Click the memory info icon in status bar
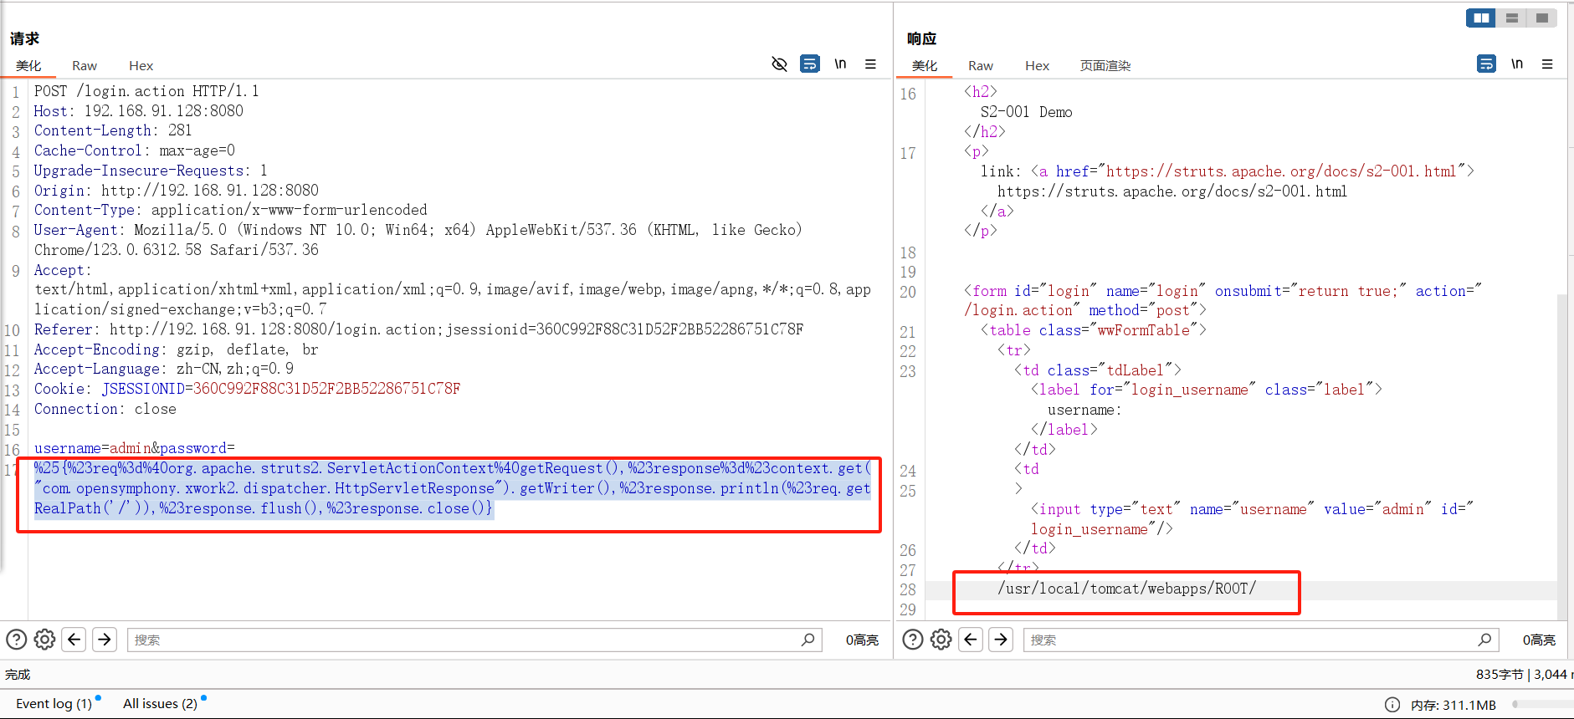The width and height of the screenshot is (1574, 719). [x=1392, y=705]
